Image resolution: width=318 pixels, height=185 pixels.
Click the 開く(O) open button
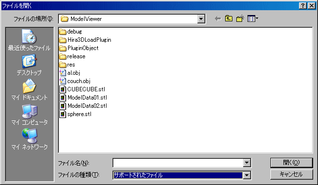(x=291, y=163)
